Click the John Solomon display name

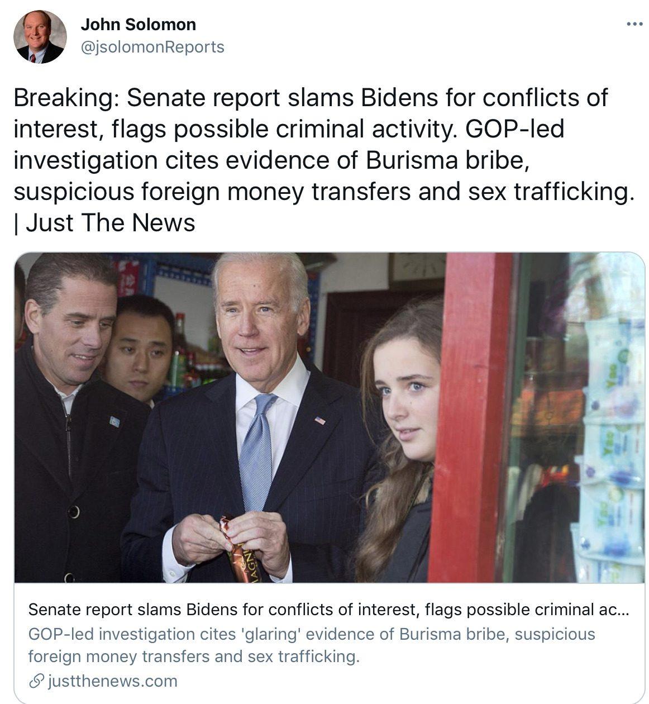click(138, 25)
